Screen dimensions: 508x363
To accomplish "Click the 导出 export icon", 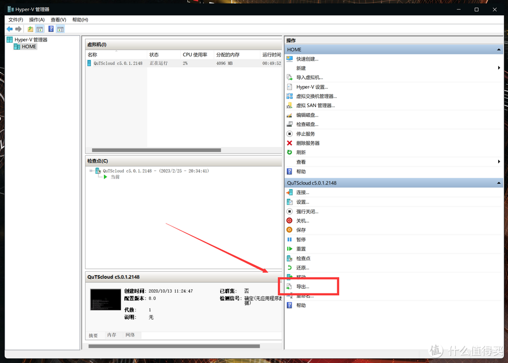I will pyautogui.click(x=290, y=286).
